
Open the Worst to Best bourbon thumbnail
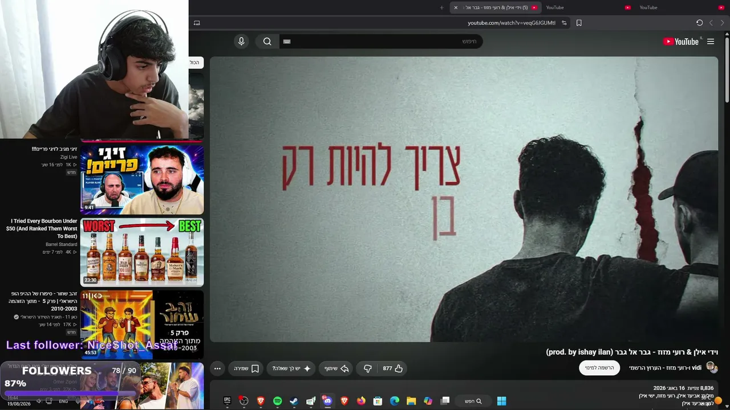pos(142,252)
